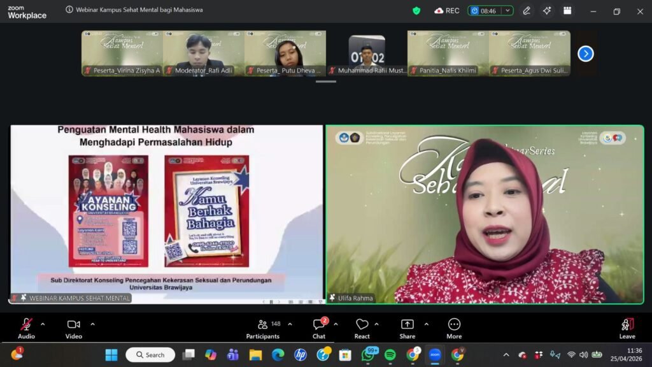Leave the meeting

pos(627,327)
